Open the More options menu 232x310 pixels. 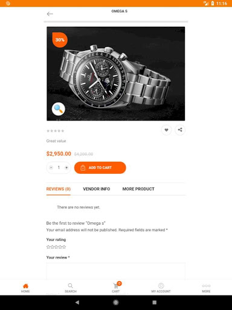coord(206,288)
